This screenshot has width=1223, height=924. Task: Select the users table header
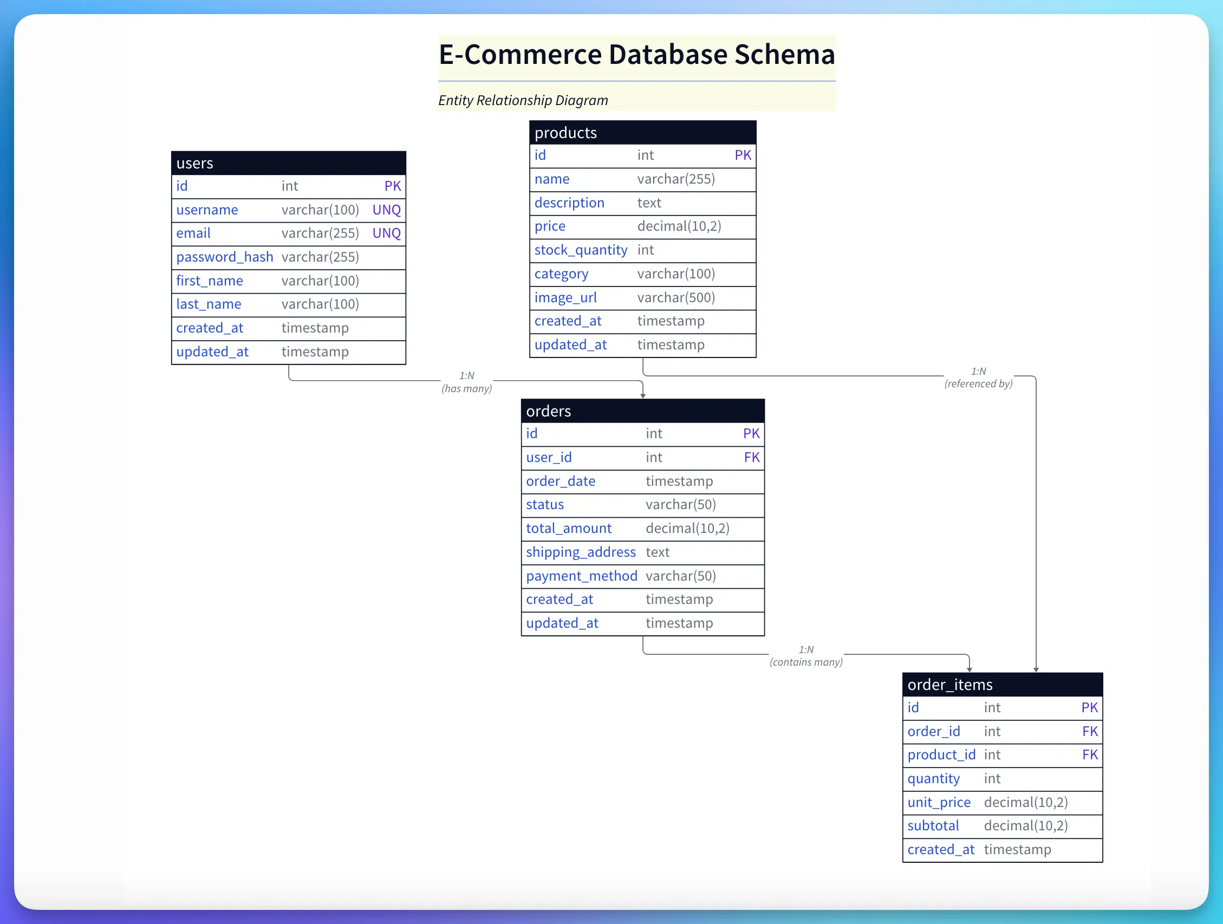tap(194, 163)
